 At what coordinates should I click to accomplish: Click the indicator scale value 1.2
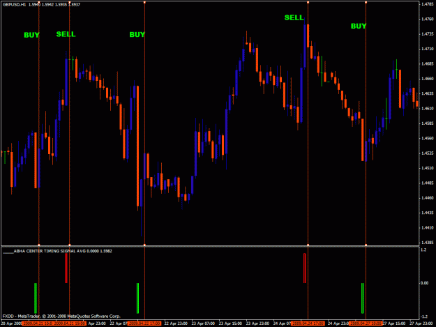(x=423, y=250)
